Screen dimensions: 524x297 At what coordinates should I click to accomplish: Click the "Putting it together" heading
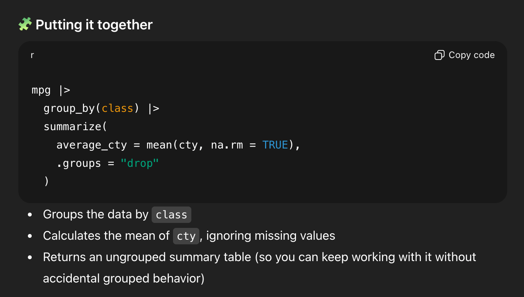click(x=94, y=25)
